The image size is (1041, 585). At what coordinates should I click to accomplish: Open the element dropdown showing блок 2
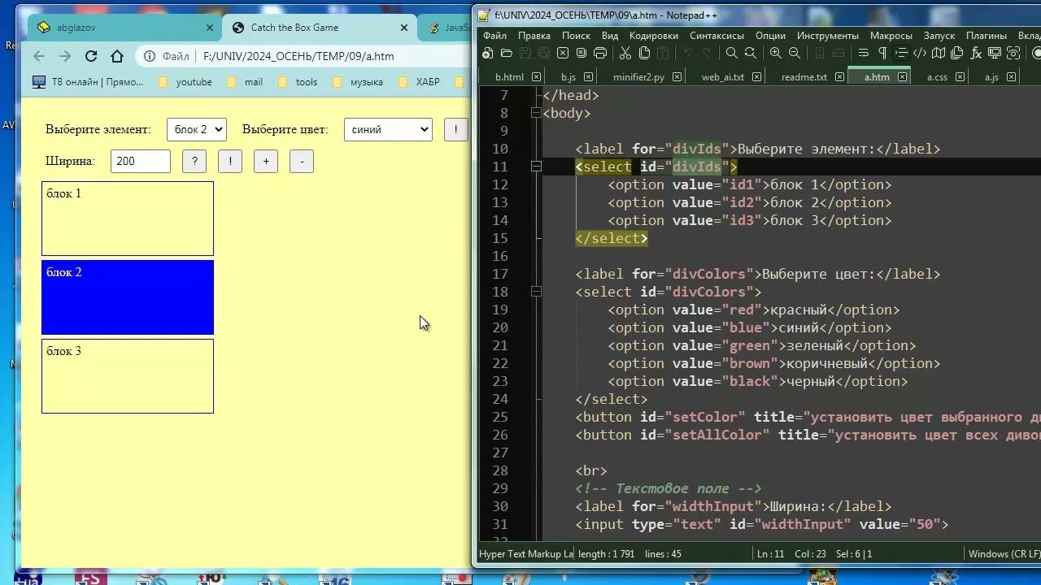(196, 129)
